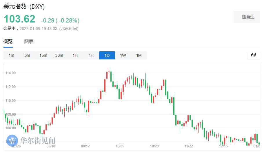Viewport: 264px width, 152px height.
Task: Switch to the 概览 tab
Action: [x=8, y=41]
